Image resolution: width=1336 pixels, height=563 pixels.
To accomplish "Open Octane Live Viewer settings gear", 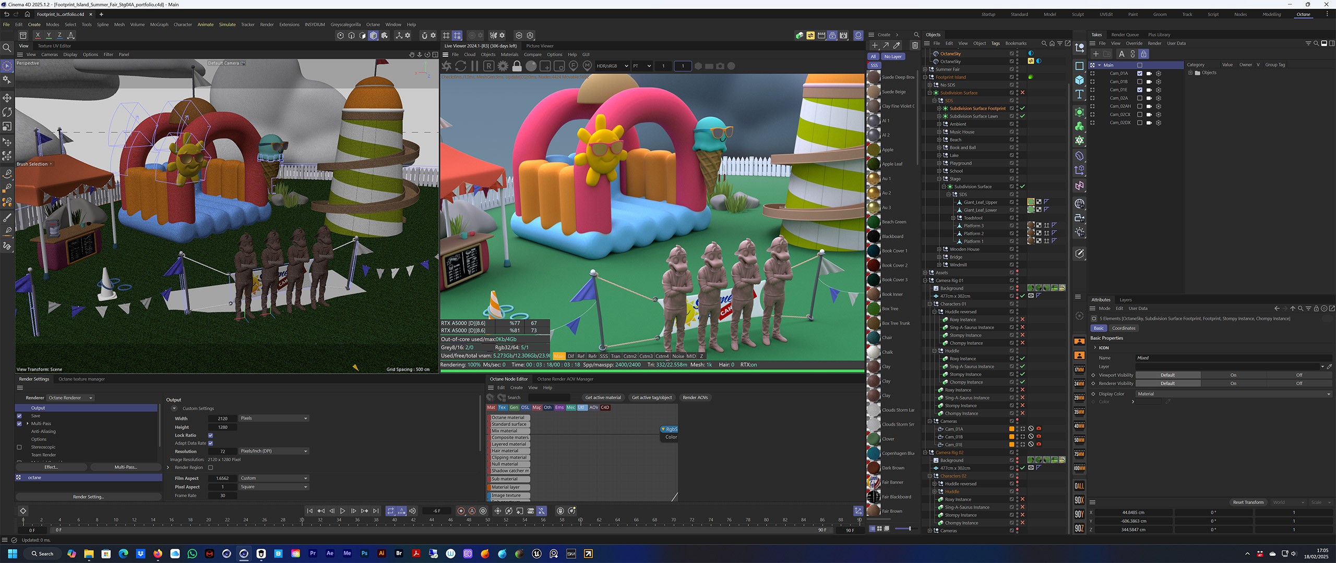I will [503, 66].
